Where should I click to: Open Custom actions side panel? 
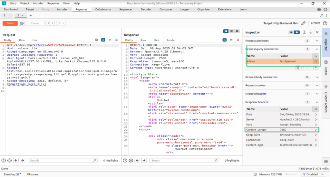click(326, 99)
